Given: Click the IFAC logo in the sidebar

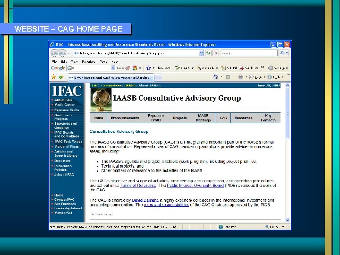Looking at the screenshot, I should pyautogui.click(x=67, y=91).
